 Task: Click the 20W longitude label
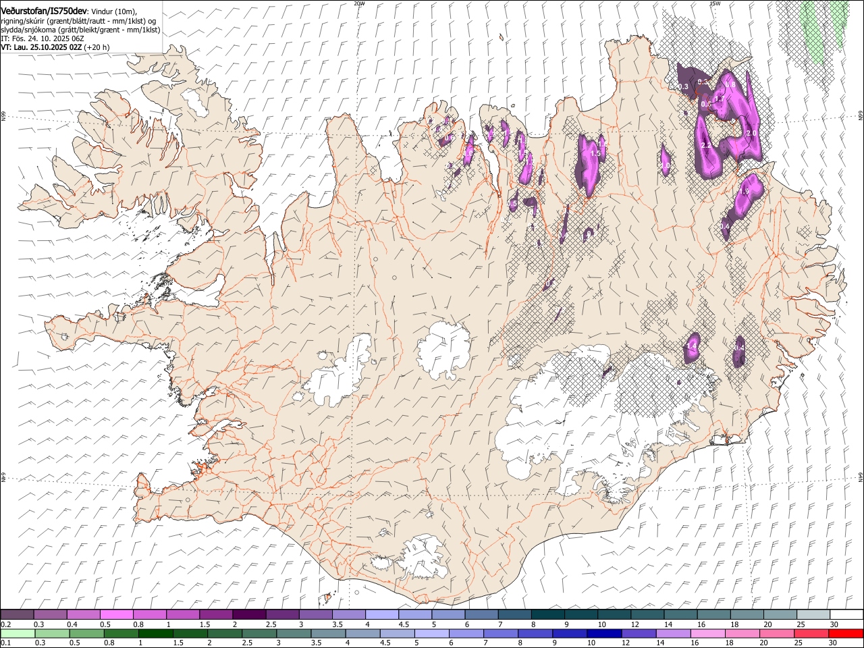click(x=359, y=3)
